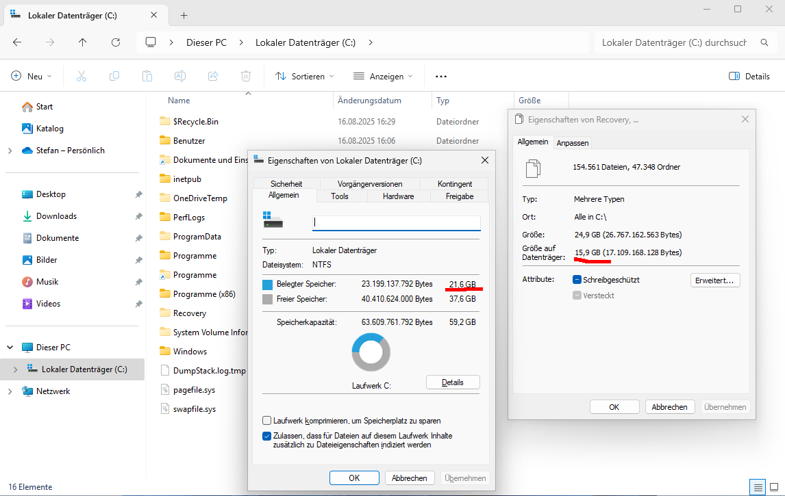The height and width of the screenshot is (496, 785).
Task: Open the Anpassen tab in Recovery properties
Action: (572, 142)
